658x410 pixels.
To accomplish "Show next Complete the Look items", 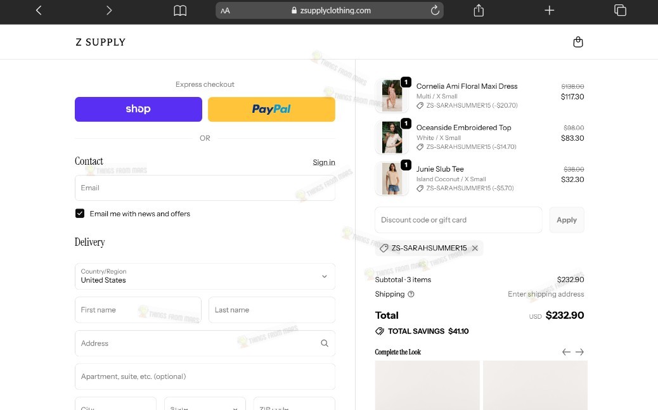I will [579, 352].
